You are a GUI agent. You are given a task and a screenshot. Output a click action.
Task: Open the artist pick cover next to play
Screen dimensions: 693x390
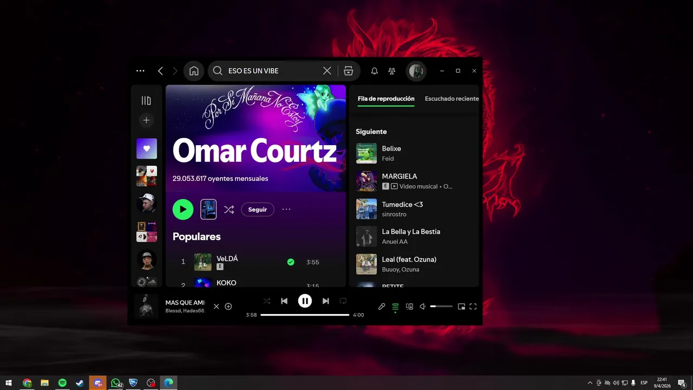tap(208, 209)
